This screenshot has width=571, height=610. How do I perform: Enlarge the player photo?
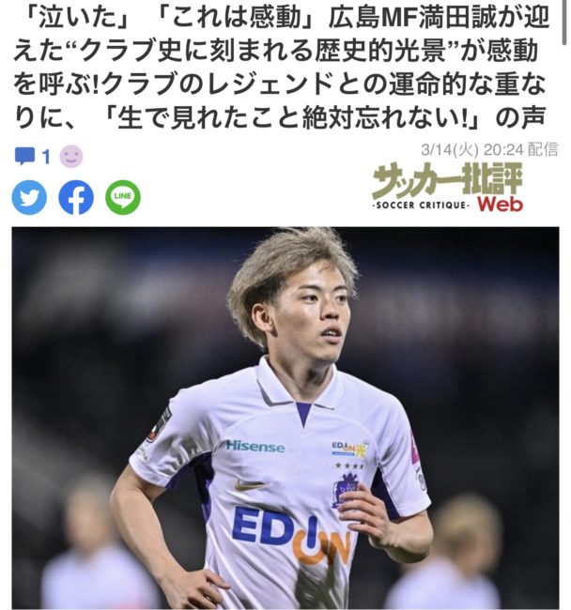point(285,419)
